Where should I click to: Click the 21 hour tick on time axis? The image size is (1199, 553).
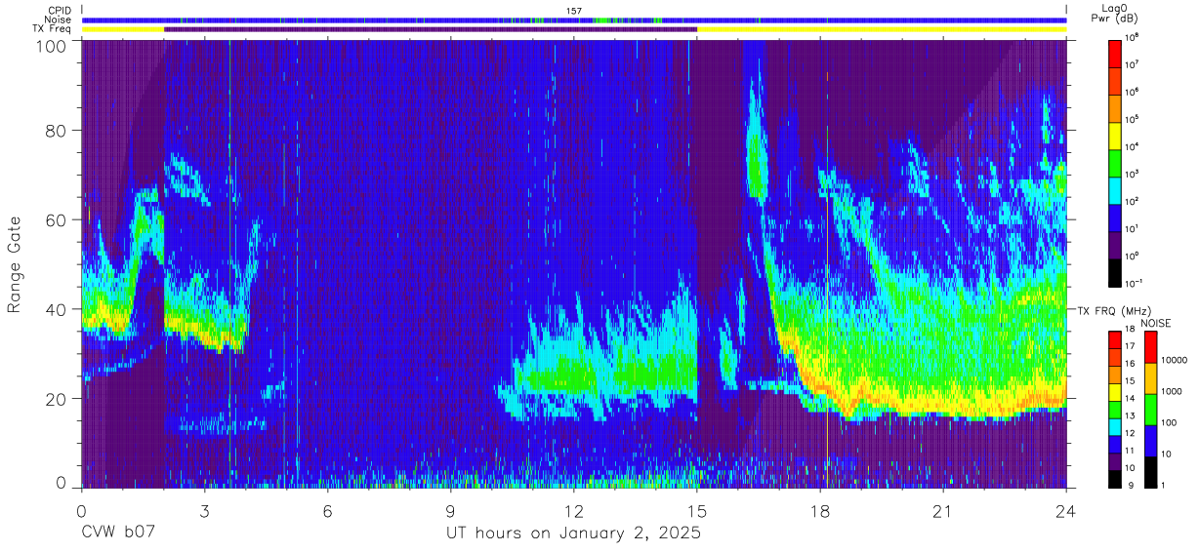pyautogui.click(x=943, y=512)
